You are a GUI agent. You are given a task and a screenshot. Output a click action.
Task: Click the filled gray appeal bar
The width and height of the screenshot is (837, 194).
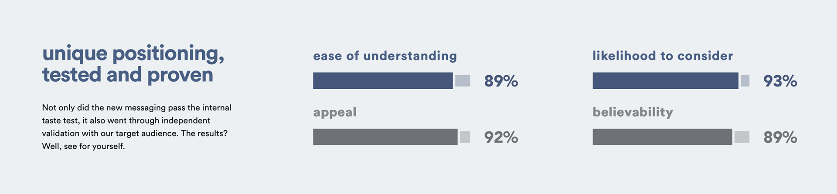click(x=385, y=137)
